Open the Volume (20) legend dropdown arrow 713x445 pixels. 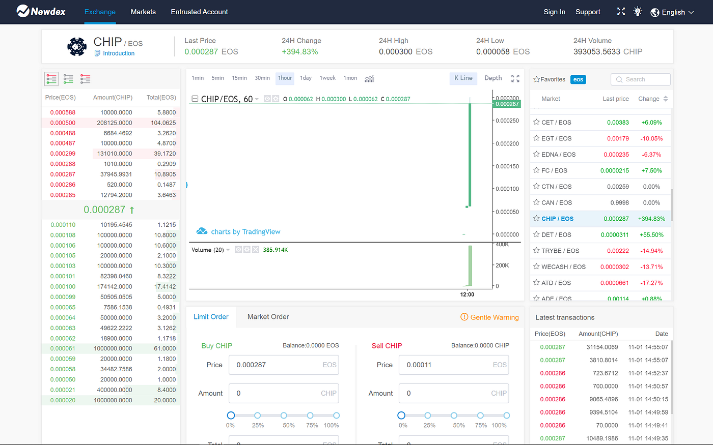coord(228,250)
